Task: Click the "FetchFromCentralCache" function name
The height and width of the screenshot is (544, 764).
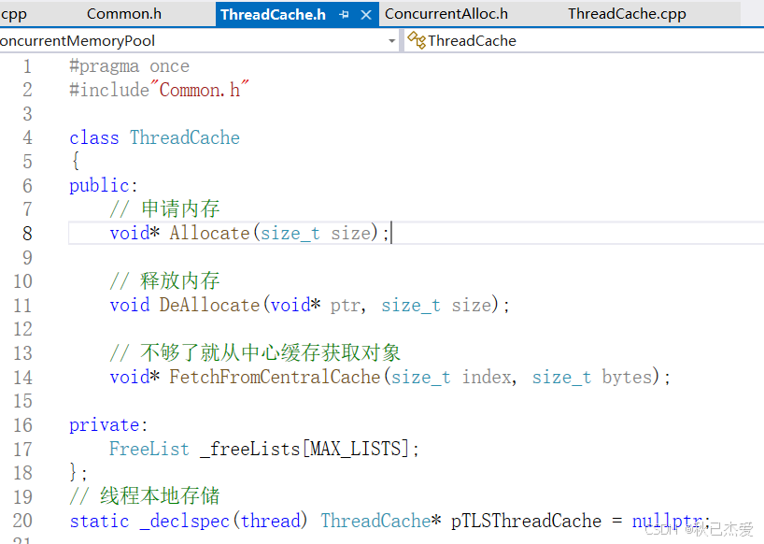Action: (x=275, y=377)
